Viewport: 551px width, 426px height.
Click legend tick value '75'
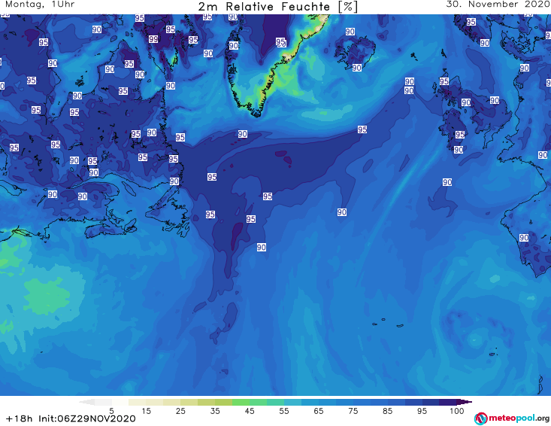(x=353, y=411)
